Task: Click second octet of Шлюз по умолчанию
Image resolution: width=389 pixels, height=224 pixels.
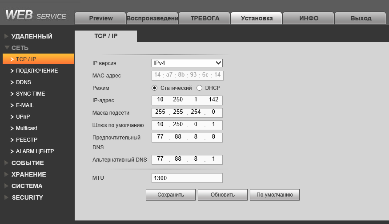Action: click(x=178, y=124)
